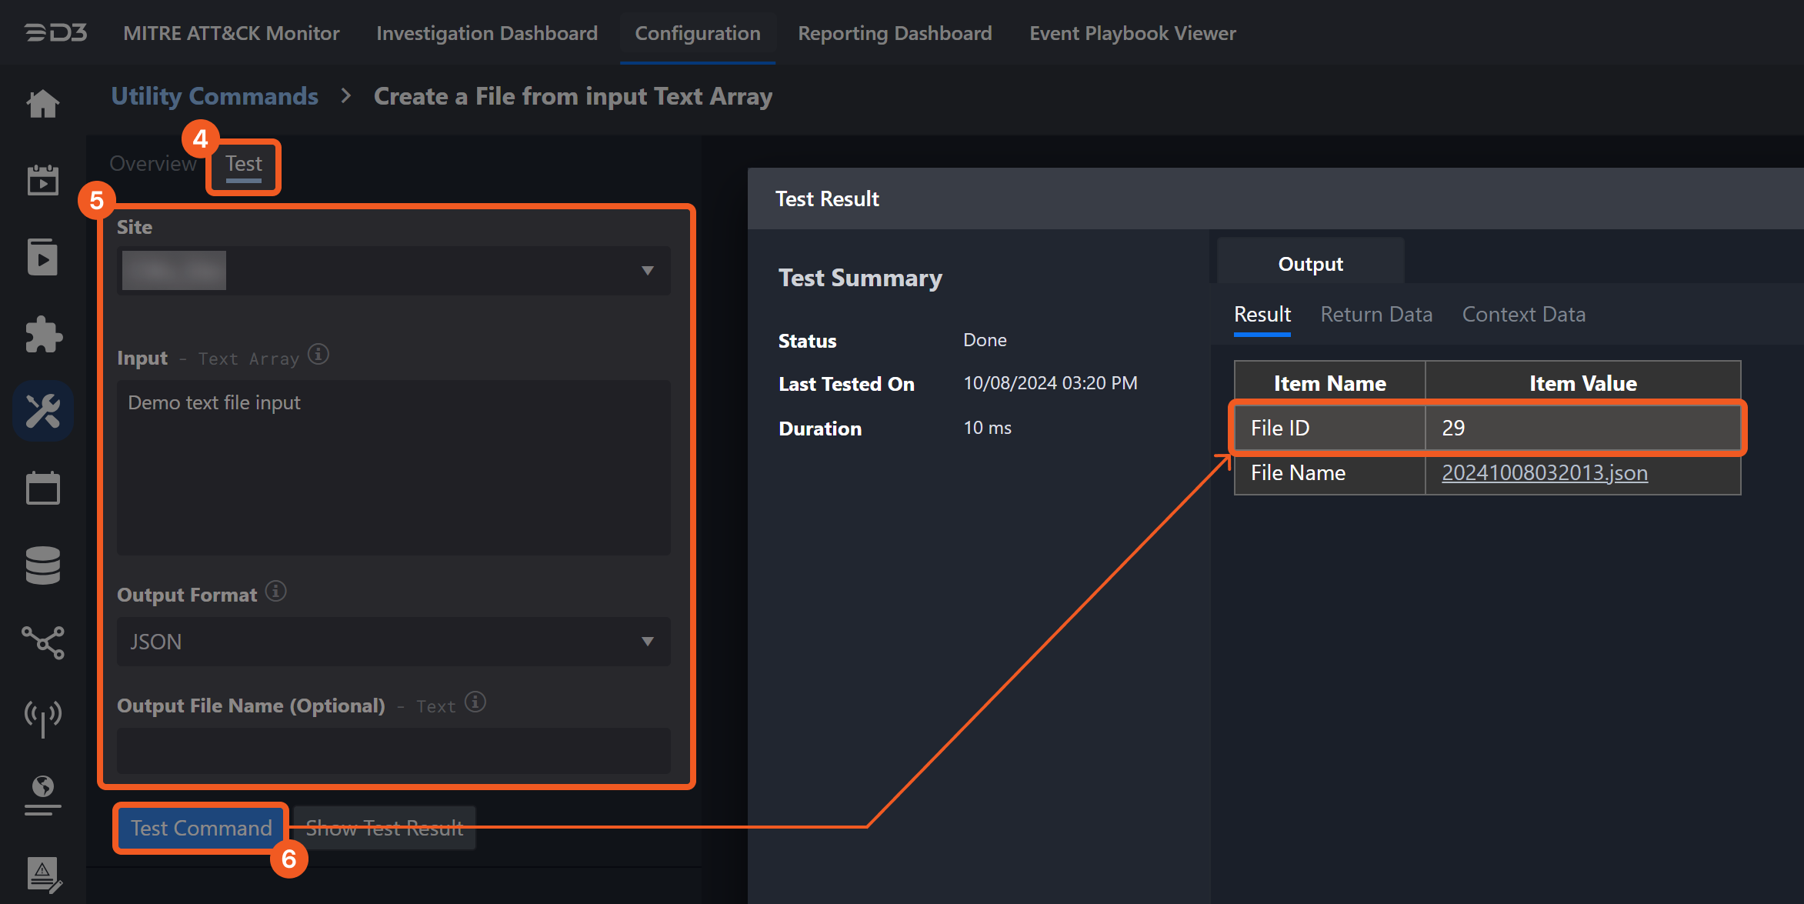This screenshot has width=1804, height=904.
Task: Expand the Site dropdown
Action: [x=393, y=271]
